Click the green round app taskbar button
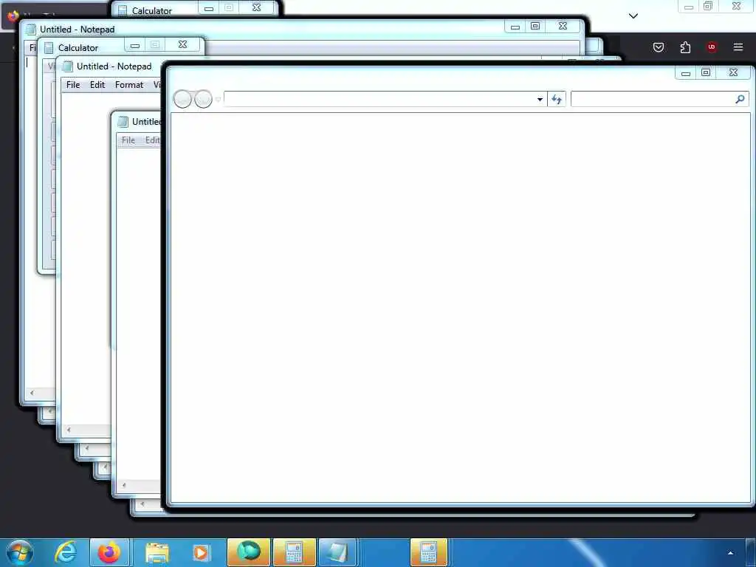The height and width of the screenshot is (567, 756). 249,552
